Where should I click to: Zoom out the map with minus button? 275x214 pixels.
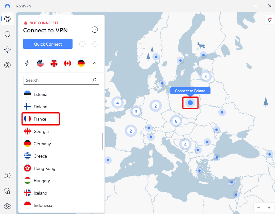click(x=259, y=208)
